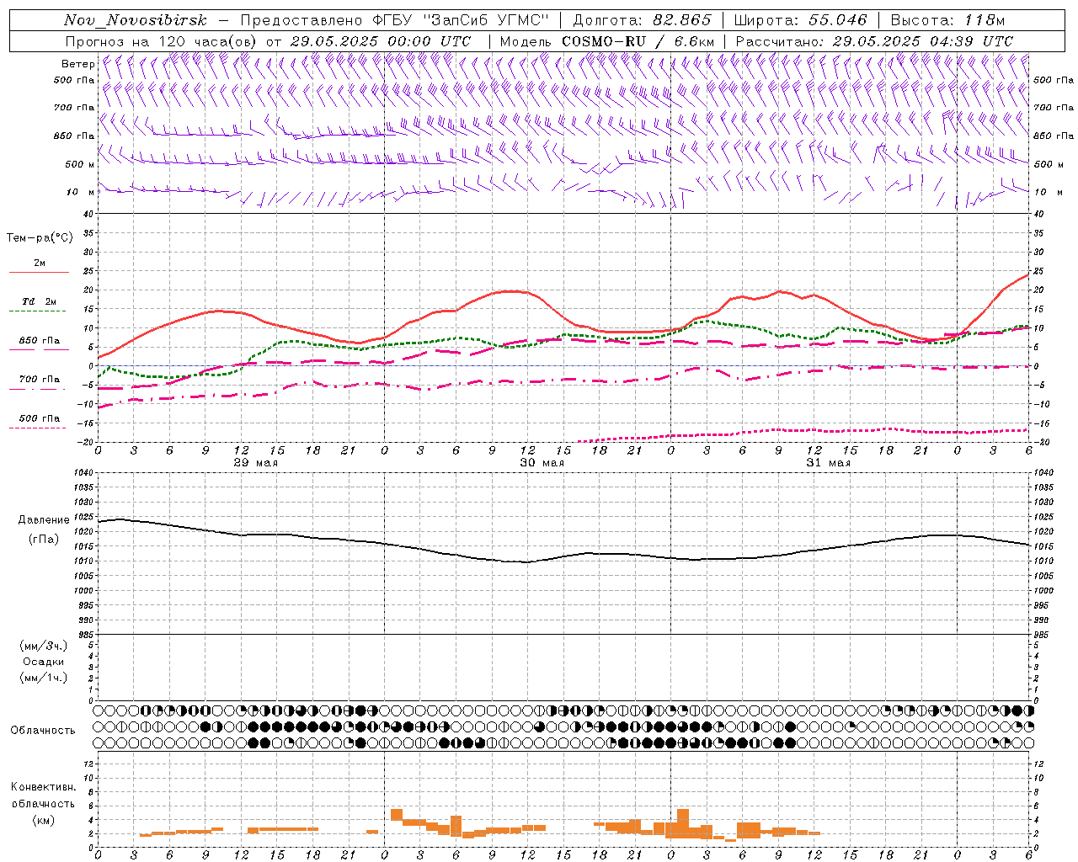1078x862 pixels.
Task: Click the '(мм/1ч.)' precipitation unit label
Action: pyautogui.click(x=43, y=678)
